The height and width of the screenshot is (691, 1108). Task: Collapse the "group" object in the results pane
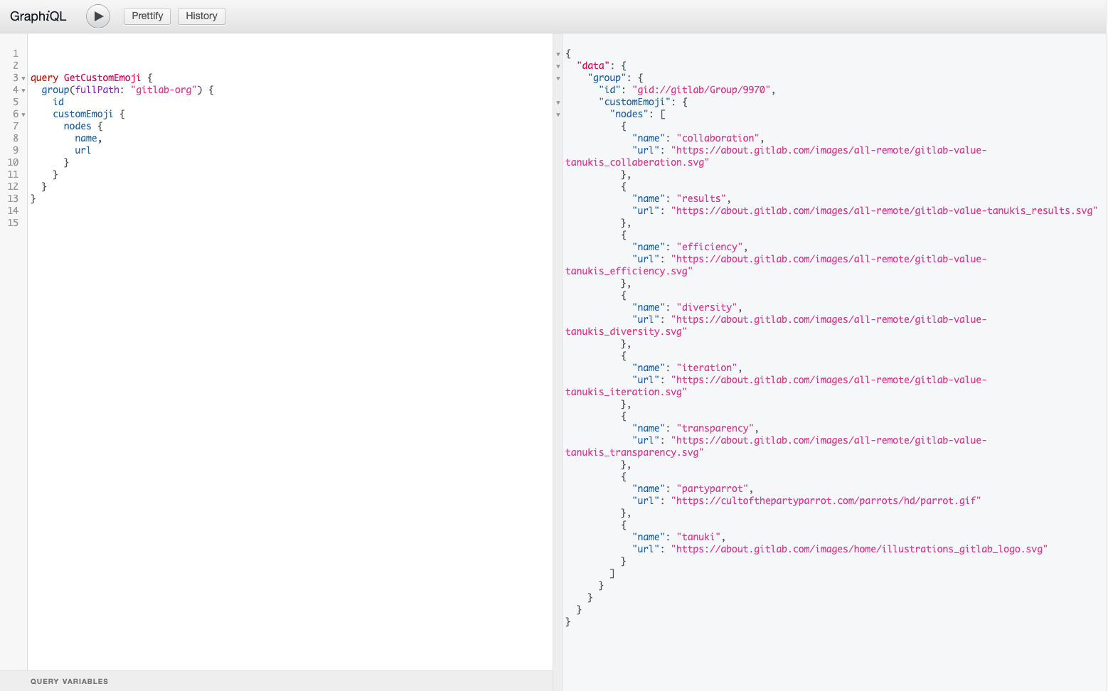click(x=557, y=78)
